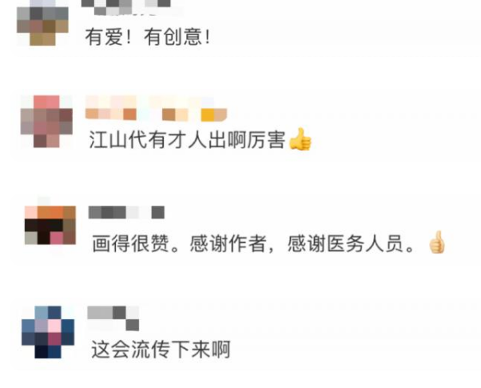Click the orange blurred username above '江山代有才人出啊厉害'
The image size is (481, 388).
[x=156, y=108]
